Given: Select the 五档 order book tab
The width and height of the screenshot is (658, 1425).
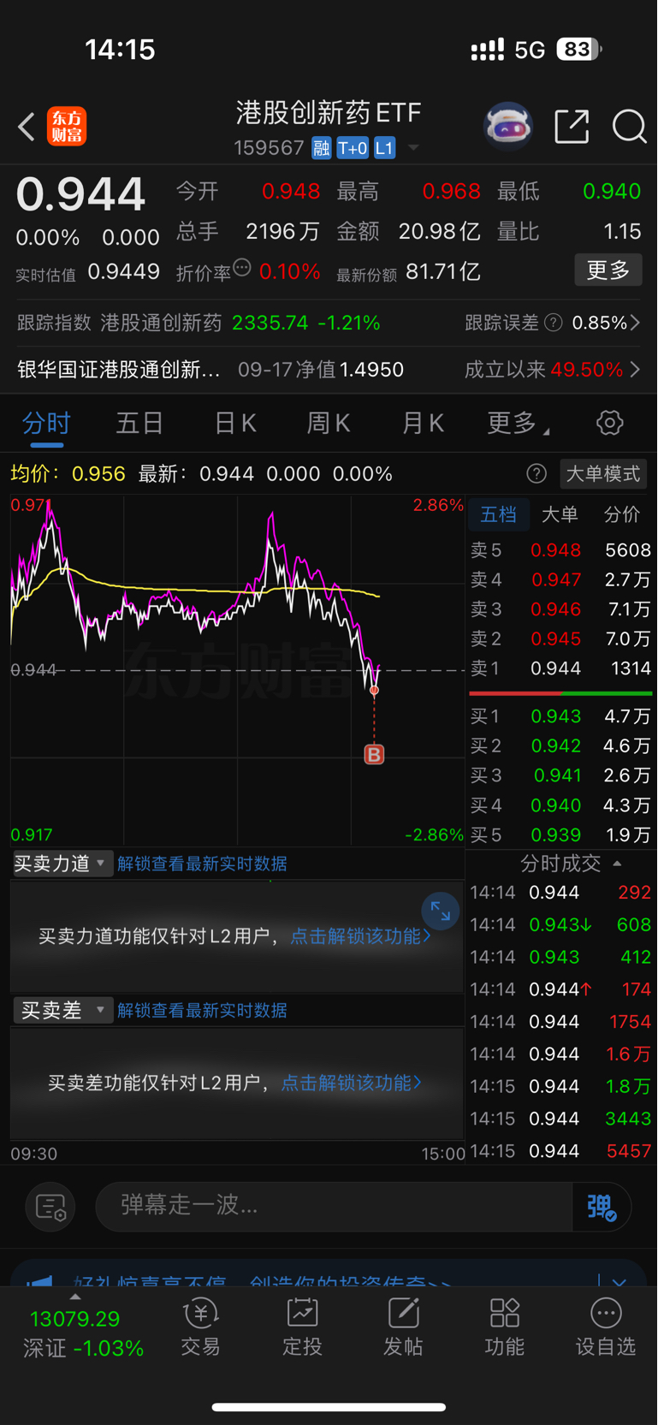Looking at the screenshot, I should (499, 514).
